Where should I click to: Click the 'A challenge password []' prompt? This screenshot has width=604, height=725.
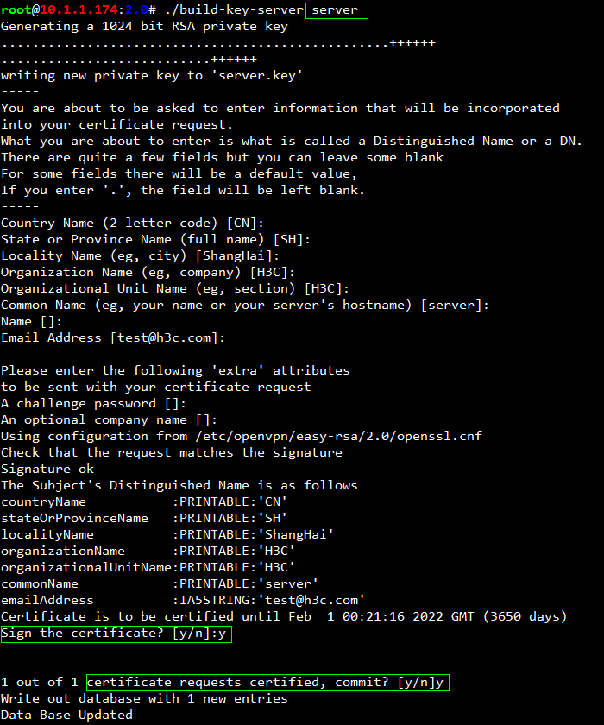[x=93, y=404]
